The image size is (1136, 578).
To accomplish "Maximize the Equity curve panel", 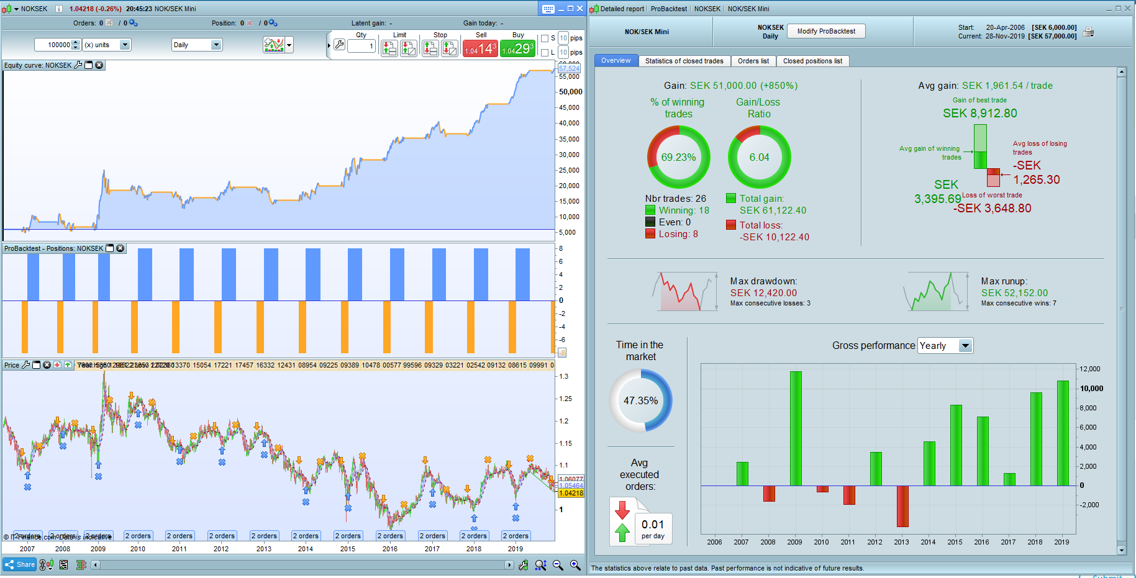I will (89, 65).
